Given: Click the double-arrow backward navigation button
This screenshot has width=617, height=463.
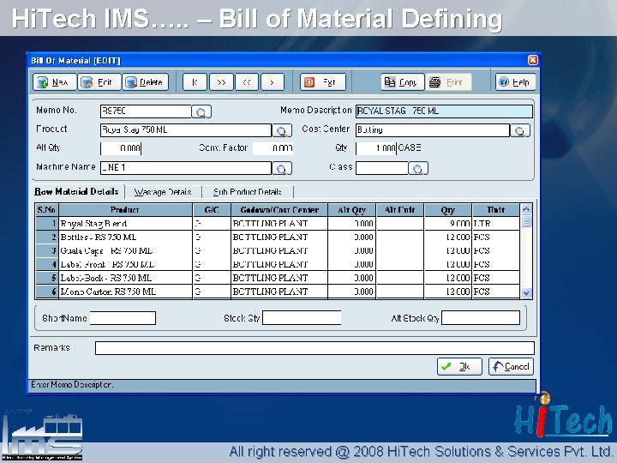Looking at the screenshot, I should click(247, 82).
